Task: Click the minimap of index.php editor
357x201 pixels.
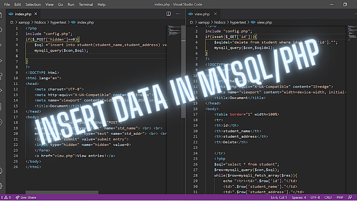Action: (x=174, y=30)
